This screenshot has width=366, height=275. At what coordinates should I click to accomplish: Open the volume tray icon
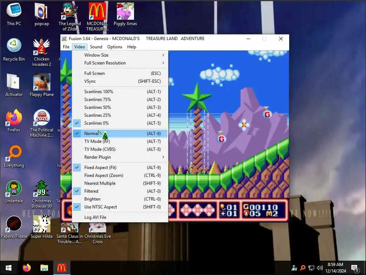coord(320,268)
